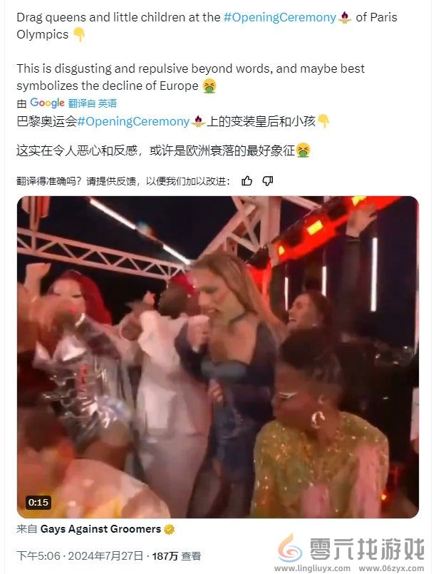The width and height of the screenshot is (436, 574).
Task: Click the flame emoji in Chinese translation line
Action: point(198,121)
